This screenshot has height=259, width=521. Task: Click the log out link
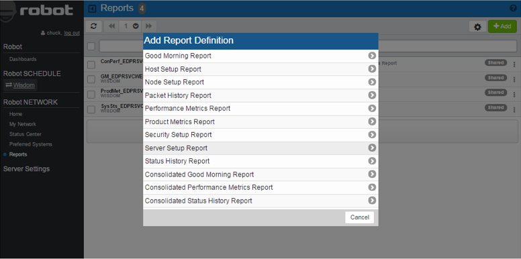click(x=72, y=33)
